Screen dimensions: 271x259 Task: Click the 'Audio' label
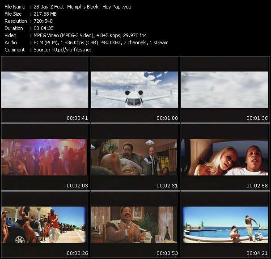[x=11, y=42]
